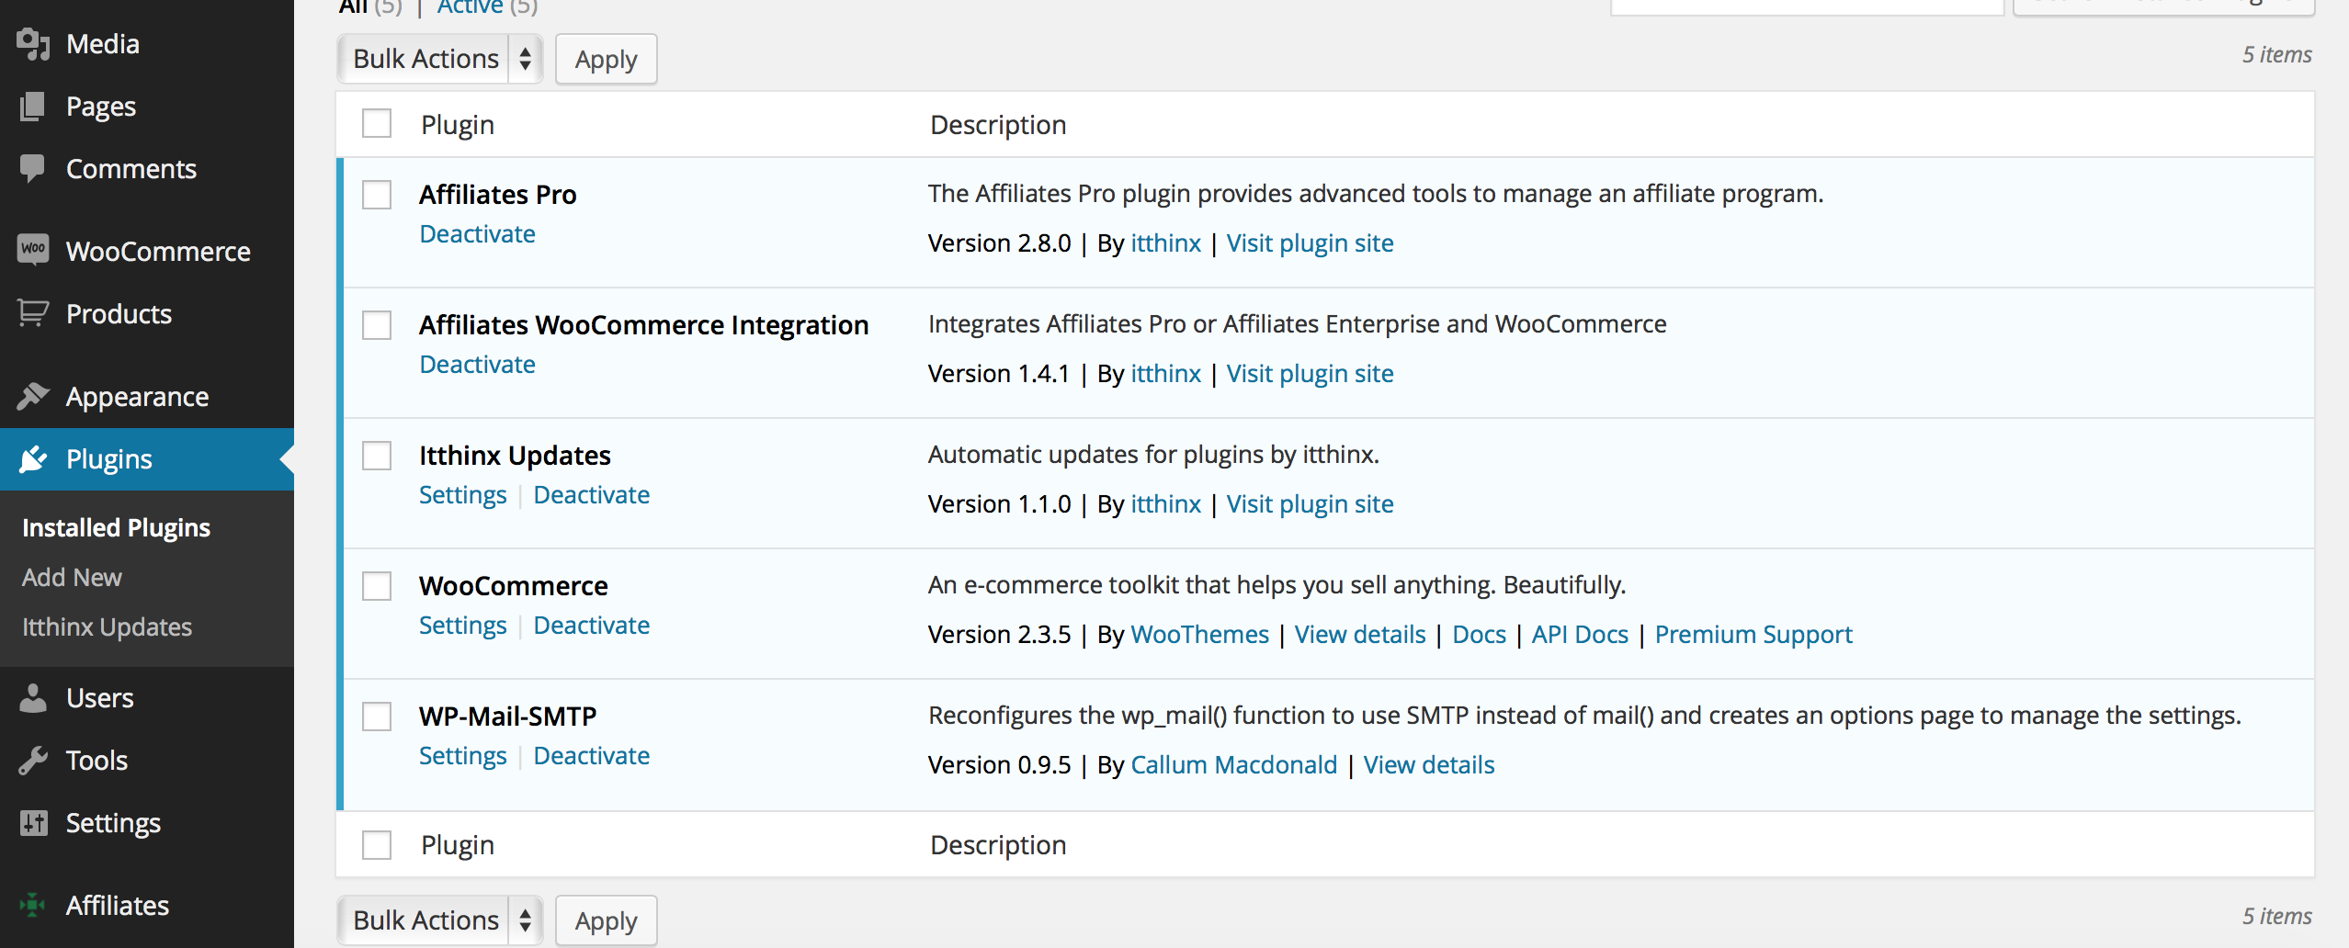Image resolution: width=2349 pixels, height=948 pixels.
Task: Open the Affiliates sidebar menu
Action: 147,905
